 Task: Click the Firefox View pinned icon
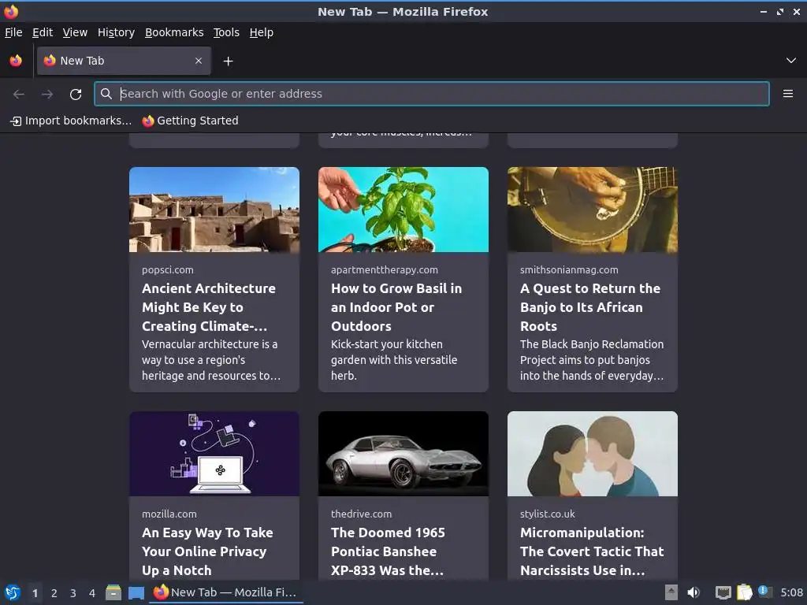[x=16, y=61]
